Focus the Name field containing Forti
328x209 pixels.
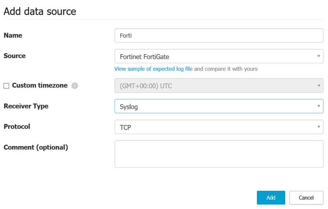click(x=219, y=36)
